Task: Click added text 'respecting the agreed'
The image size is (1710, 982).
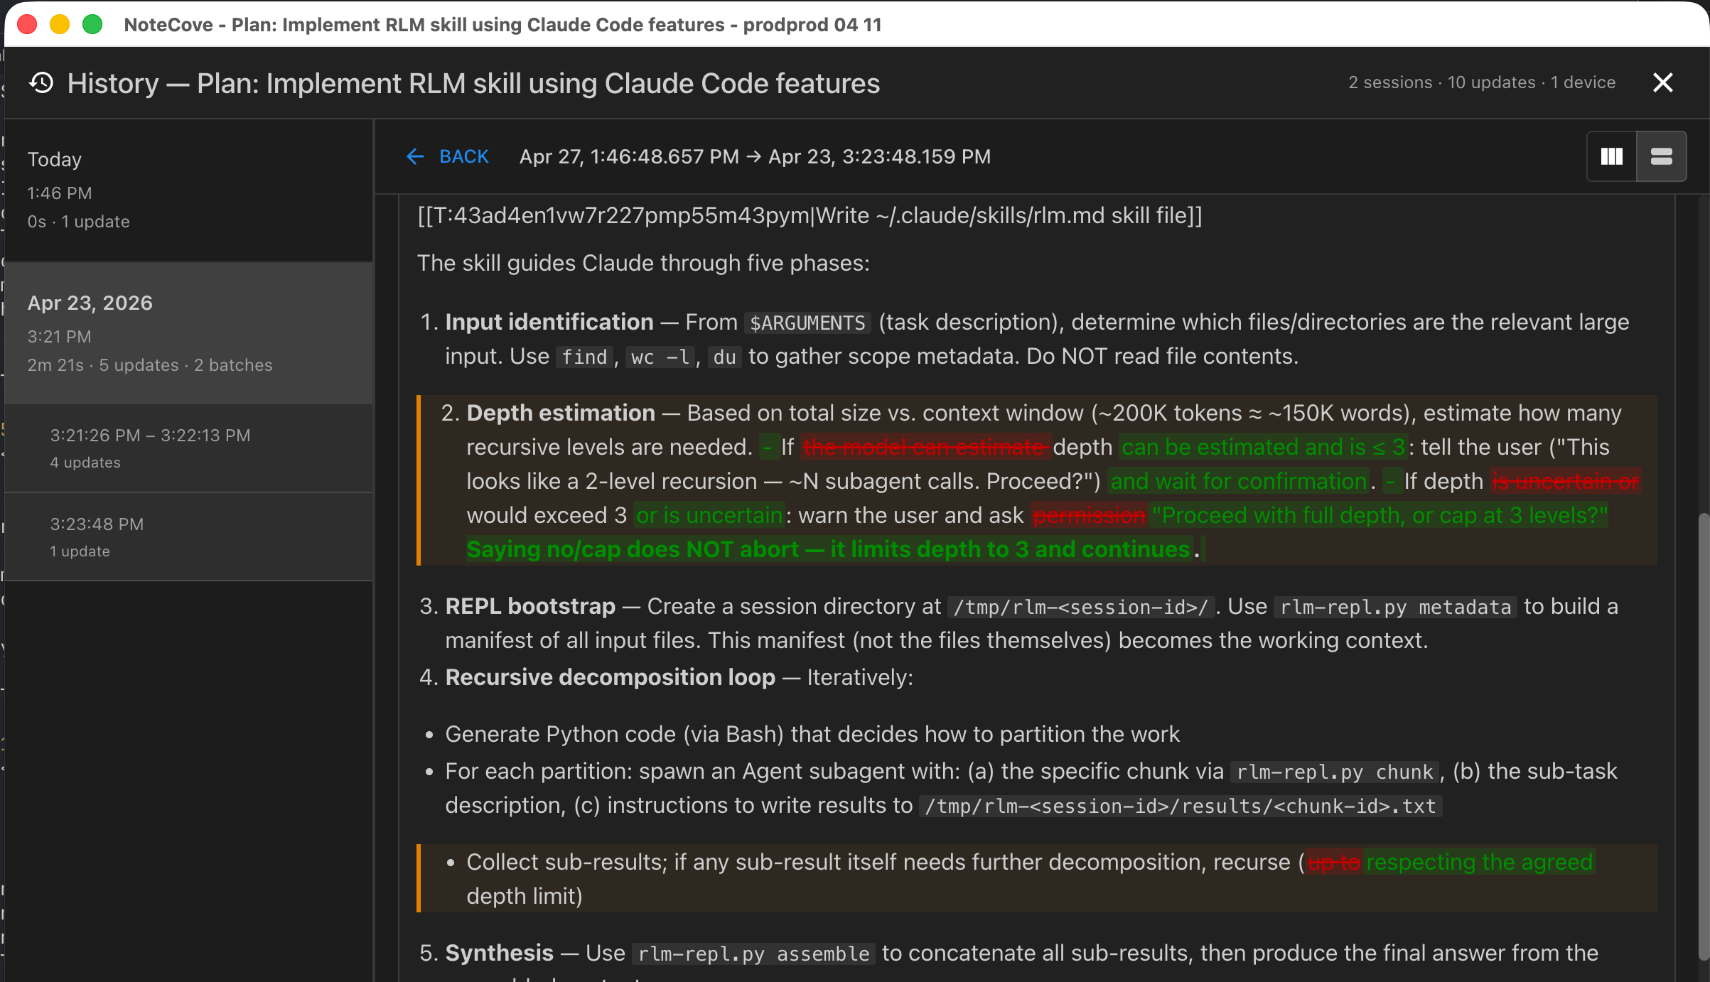Action: click(1479, 862)
